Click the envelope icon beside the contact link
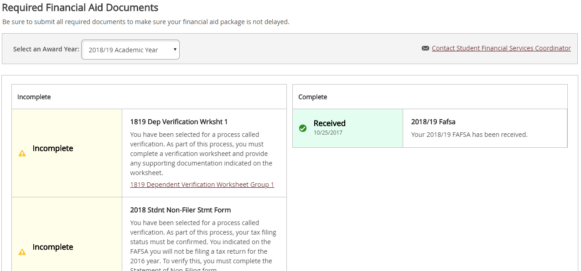This screenshot has height=271, width=581. tap(425, 48)
